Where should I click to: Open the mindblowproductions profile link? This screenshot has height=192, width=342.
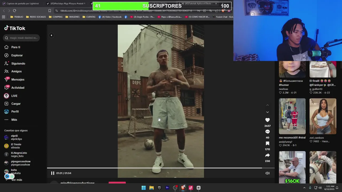(77, 183)
